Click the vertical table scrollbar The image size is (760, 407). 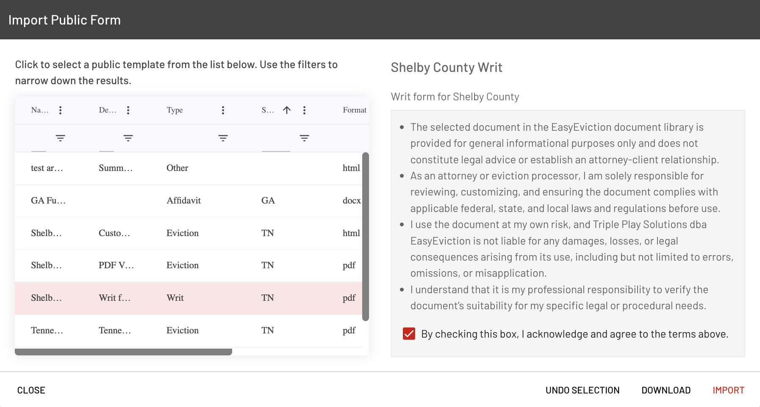pos(366,236)
